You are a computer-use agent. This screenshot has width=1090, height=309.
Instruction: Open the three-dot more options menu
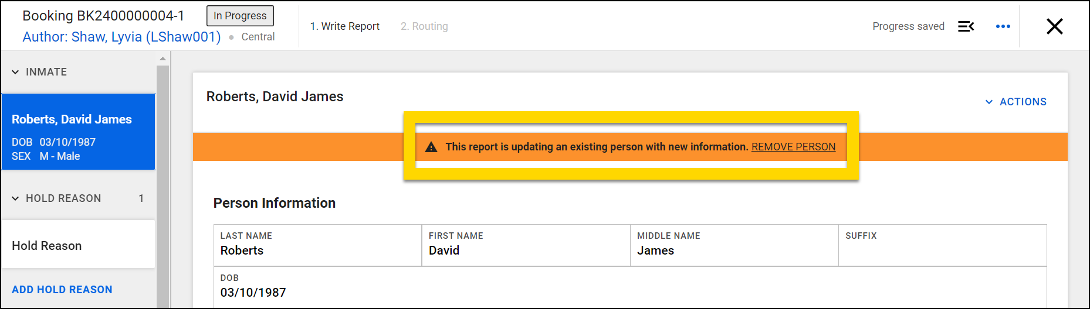click(x=1003, y=26)
